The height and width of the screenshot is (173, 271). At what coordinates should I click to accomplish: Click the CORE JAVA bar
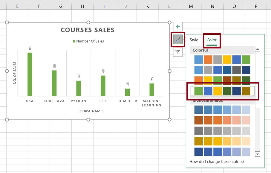click(54, 83)
